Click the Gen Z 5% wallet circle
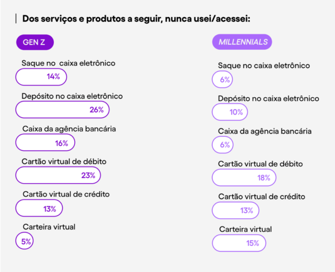Viewport: 335px width, 272px height. point(25,242)
